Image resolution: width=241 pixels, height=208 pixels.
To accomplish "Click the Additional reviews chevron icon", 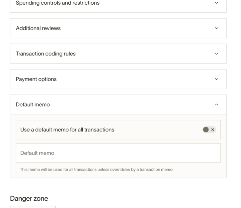I will [217, 28].
